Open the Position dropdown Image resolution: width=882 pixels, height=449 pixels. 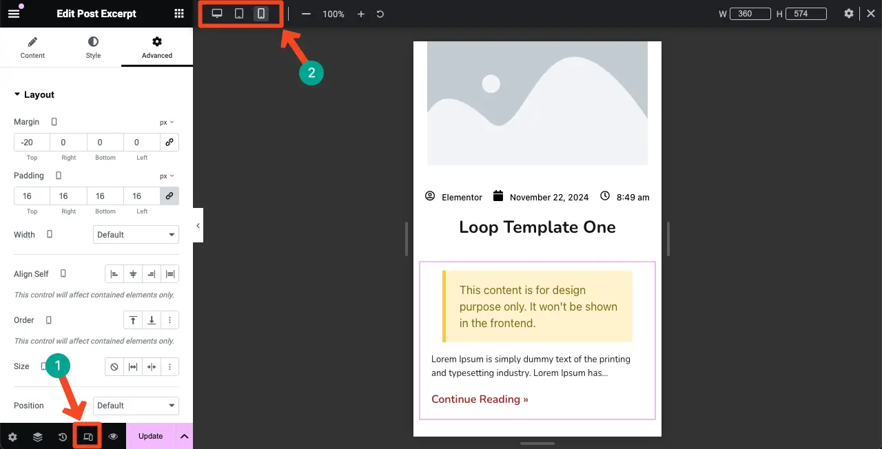136,406
